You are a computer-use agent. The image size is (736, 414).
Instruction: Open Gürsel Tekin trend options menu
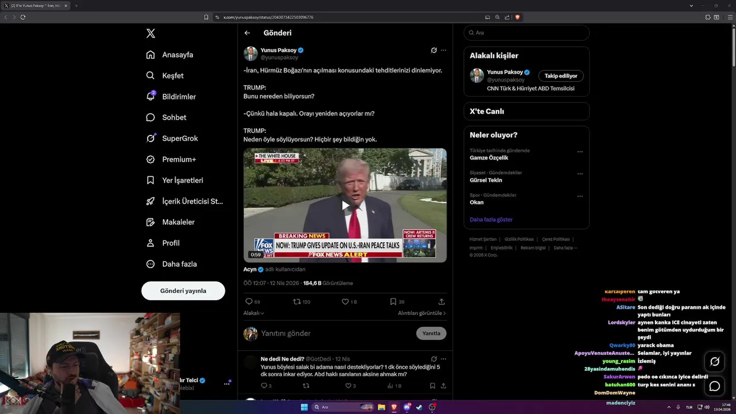coord(580,174)
